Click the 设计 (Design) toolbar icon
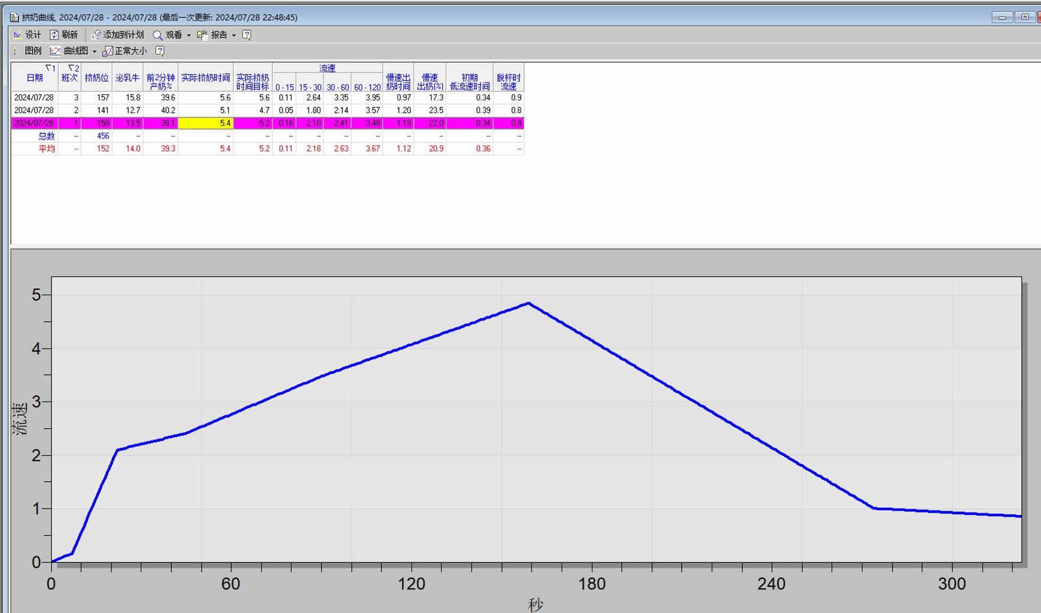This screenshot has width=1041, height=613. click(x=18, y=35)
